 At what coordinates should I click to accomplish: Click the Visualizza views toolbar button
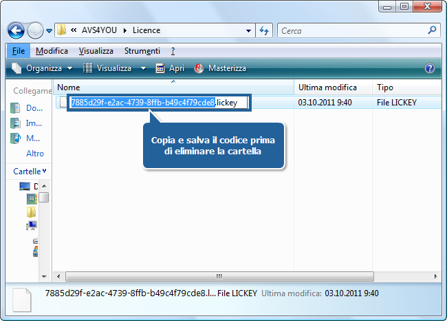pyautogui.click(x=107, y=68)
